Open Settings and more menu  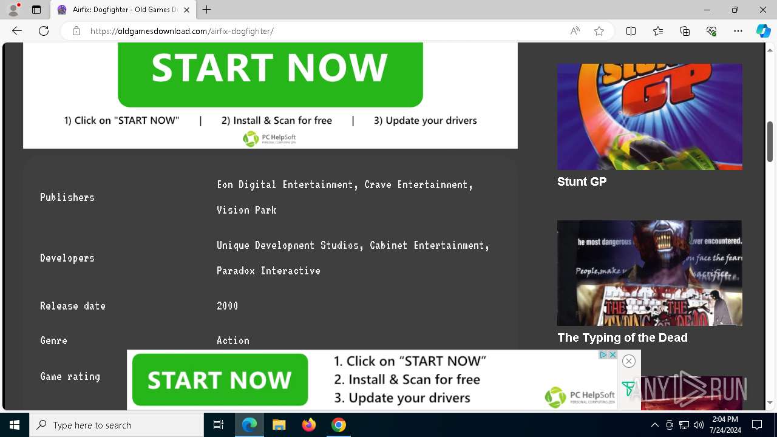tap(738, 31)
